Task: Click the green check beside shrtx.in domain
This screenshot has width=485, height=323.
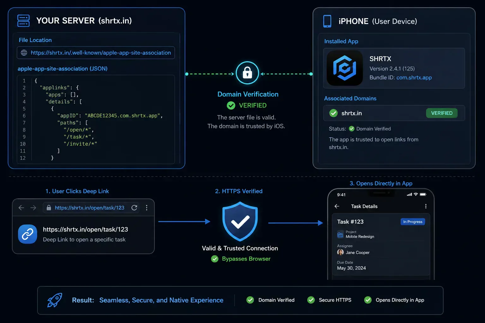Action: pos(333,113)
